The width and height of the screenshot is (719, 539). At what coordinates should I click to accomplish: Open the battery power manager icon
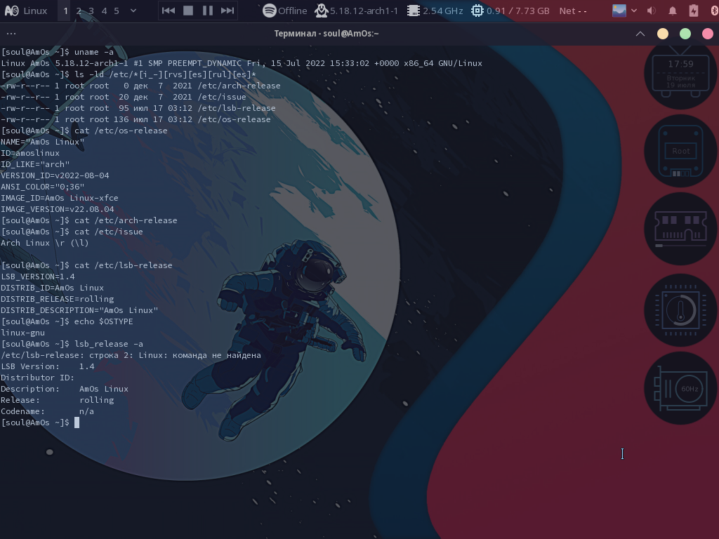[x=693, y=11]
